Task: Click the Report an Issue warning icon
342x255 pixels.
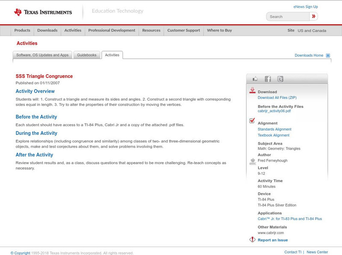Action: pos(252,240)
